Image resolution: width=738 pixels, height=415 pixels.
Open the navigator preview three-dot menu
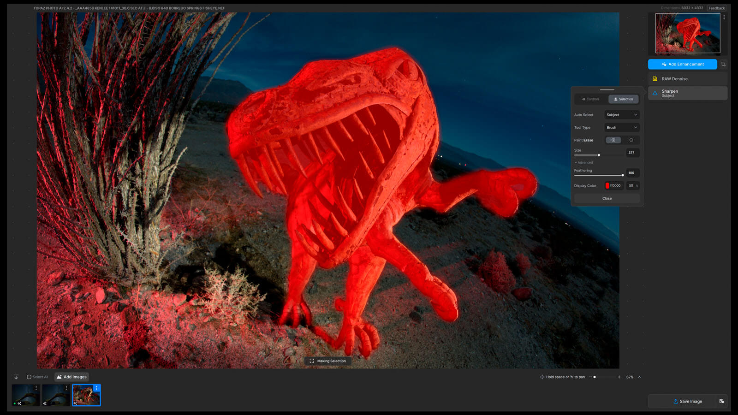724,17
